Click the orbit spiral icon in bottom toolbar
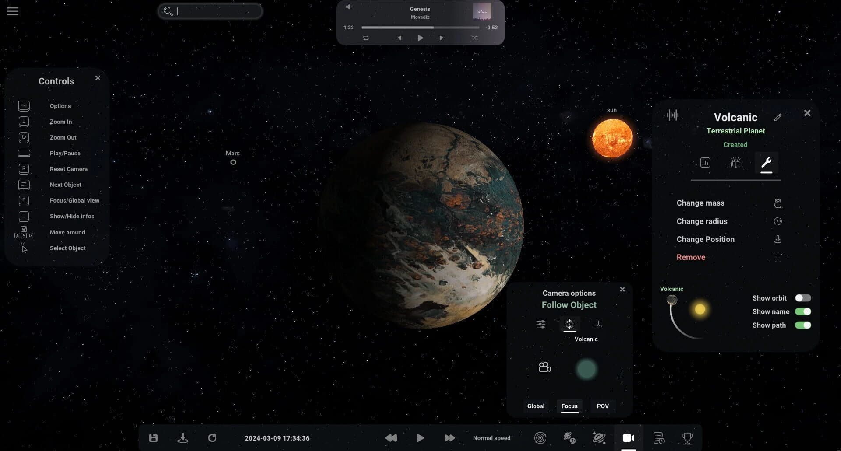Screen dimensions: 841x451 540,437
